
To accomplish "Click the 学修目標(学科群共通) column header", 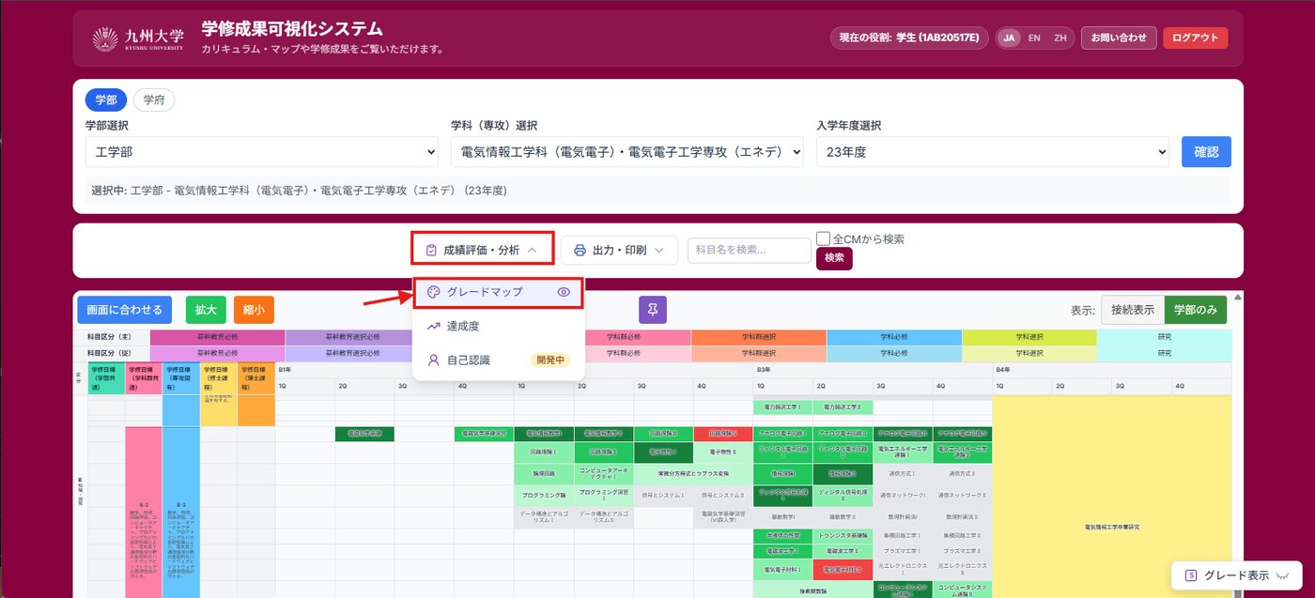I will coord(143,378).
